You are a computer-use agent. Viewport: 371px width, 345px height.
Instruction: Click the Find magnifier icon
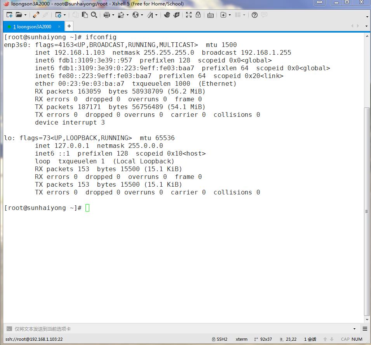[94, 15]
